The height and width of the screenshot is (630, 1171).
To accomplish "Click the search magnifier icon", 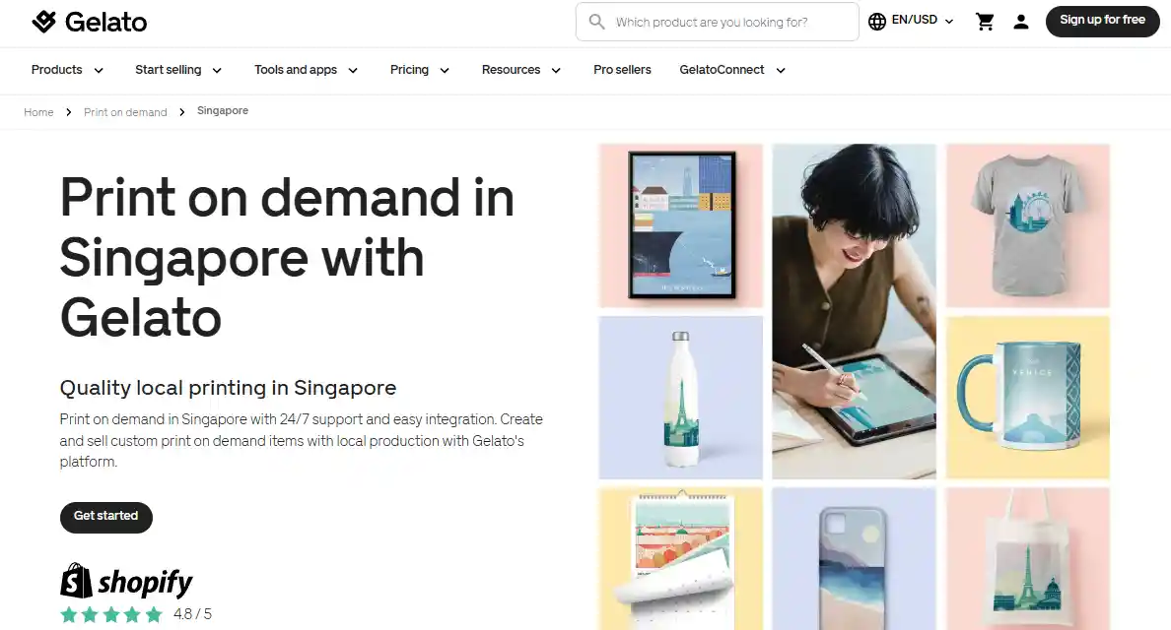I will 596,22.
